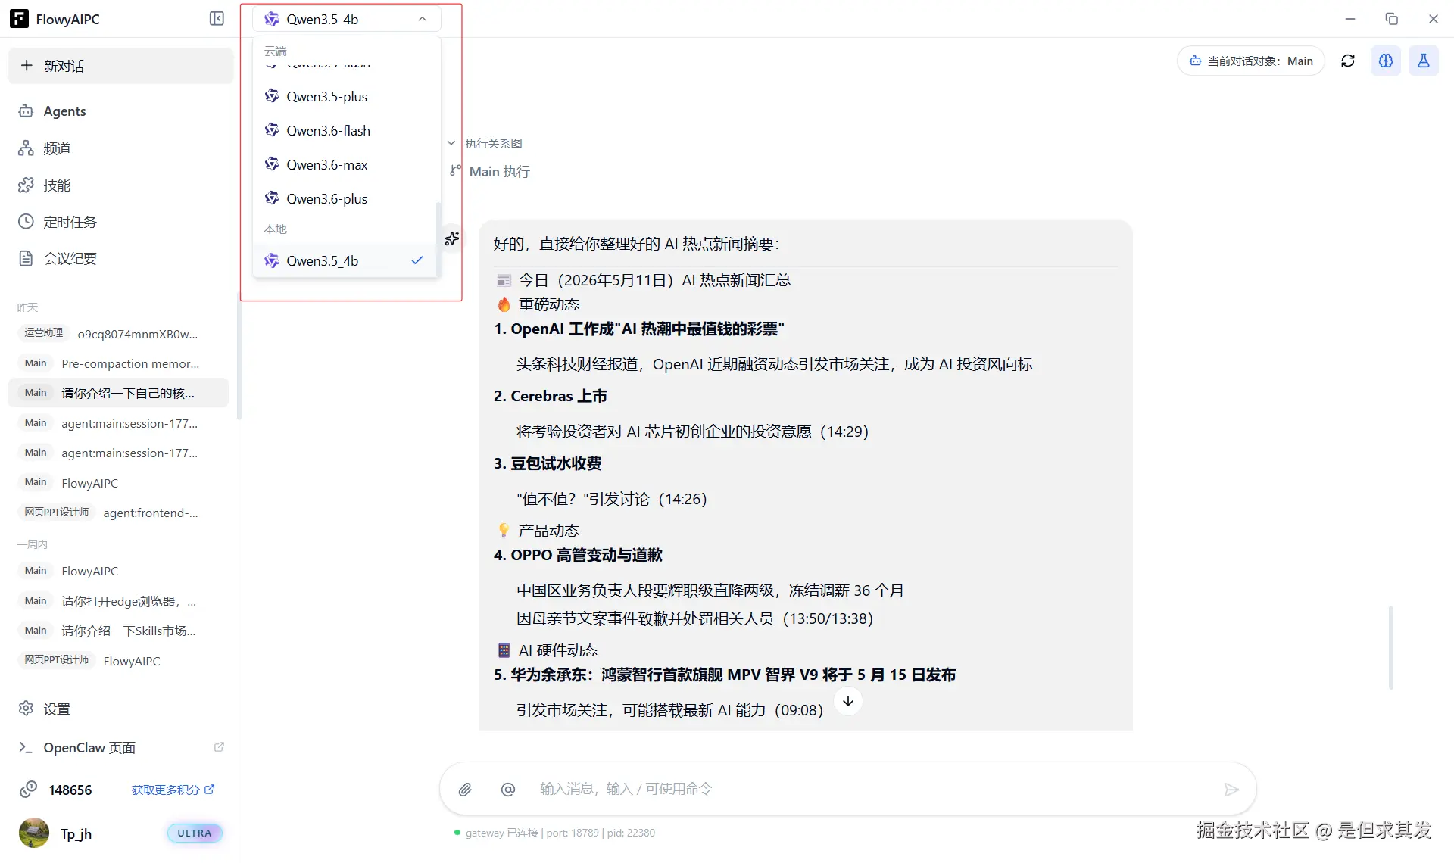Click the sparkle icon beside the reply
Image resolution: width=1454 pixels, height=863 pixels.
(x=452, y=239)
